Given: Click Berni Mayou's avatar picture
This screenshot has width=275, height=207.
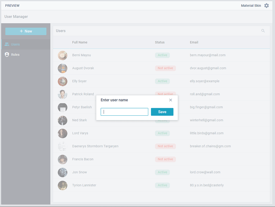Looking at the screenshot, I should pos(63,55).
